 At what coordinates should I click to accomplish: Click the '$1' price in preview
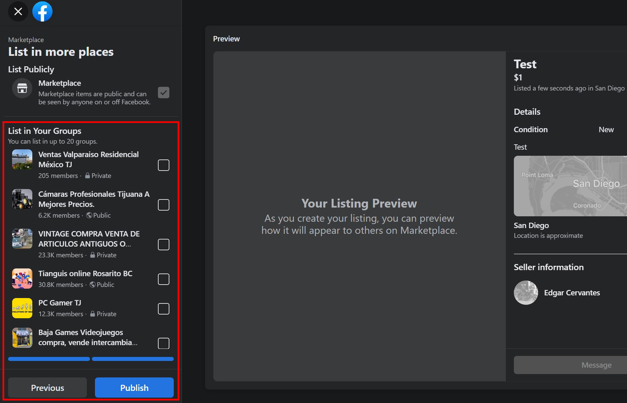(x=518, y=77)
